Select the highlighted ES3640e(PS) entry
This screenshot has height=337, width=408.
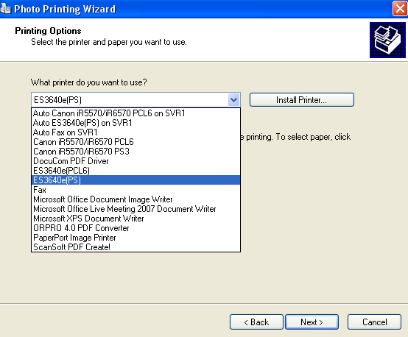pos(136,180)
